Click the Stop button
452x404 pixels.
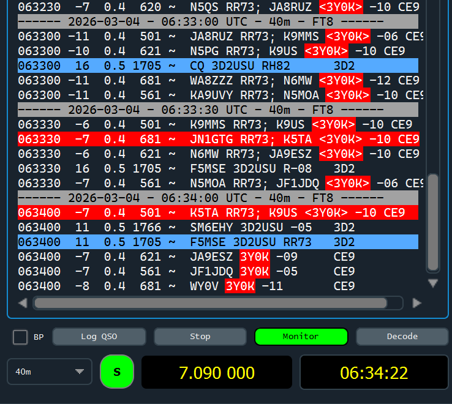pyautogui.click(x=200, y=337)
